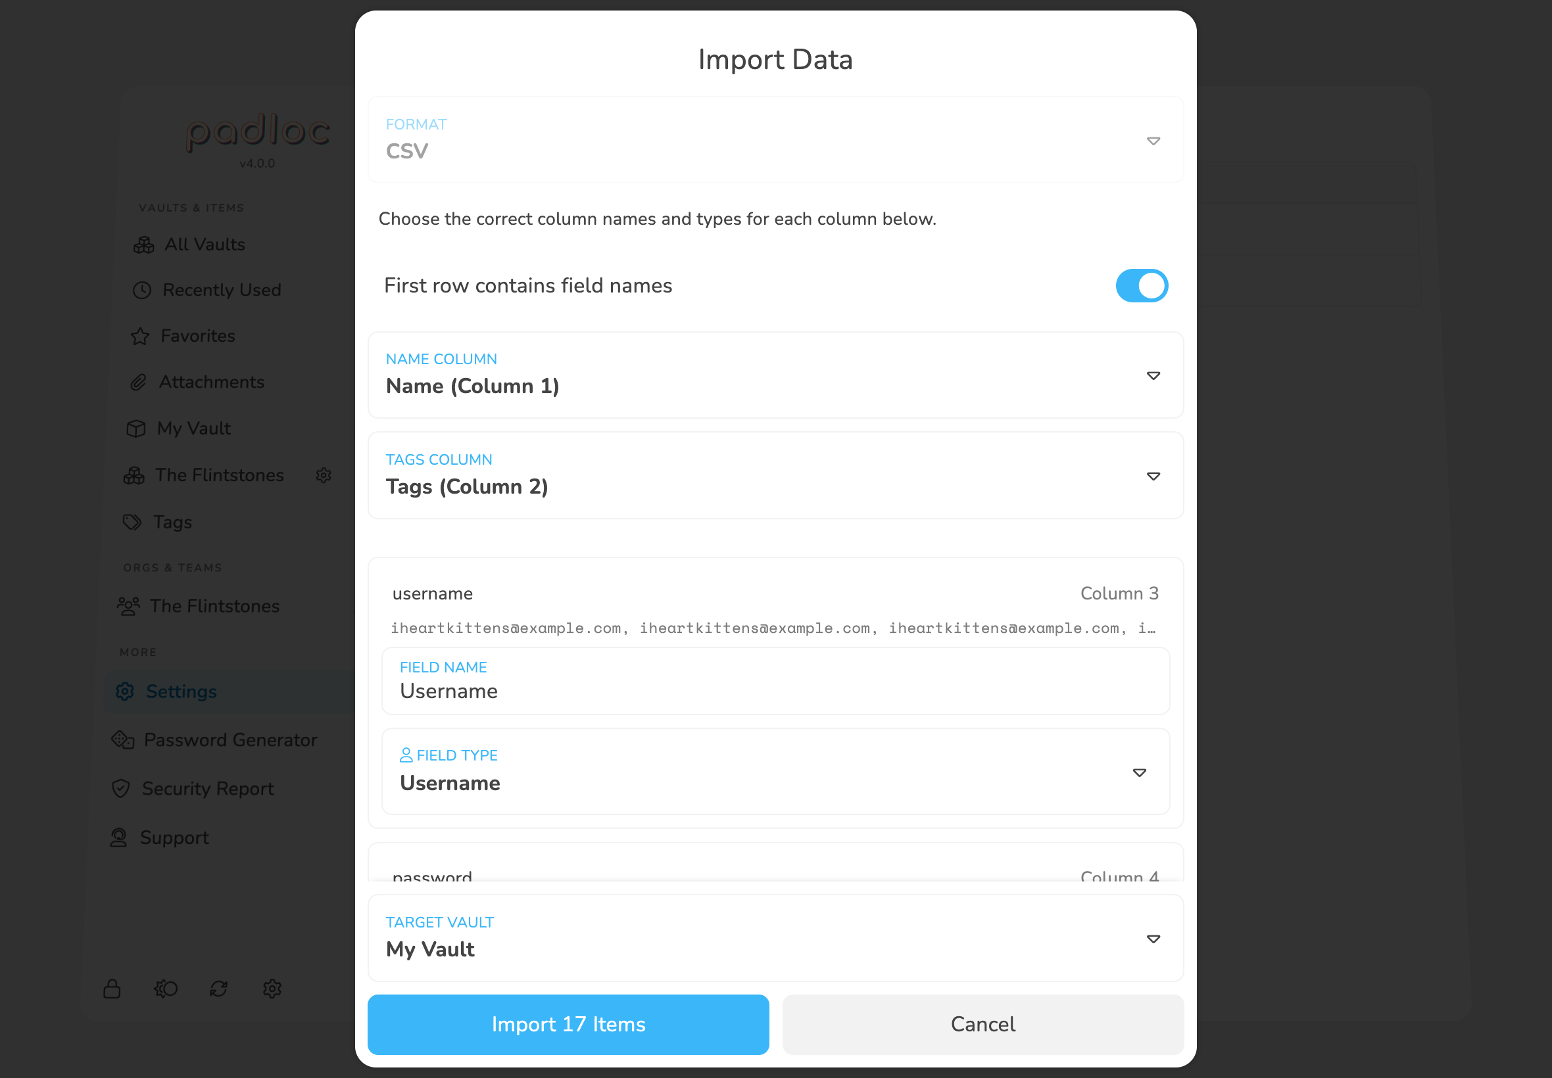Click the Password Generator dice icon

pyautogui.click(x=123, y=740)
